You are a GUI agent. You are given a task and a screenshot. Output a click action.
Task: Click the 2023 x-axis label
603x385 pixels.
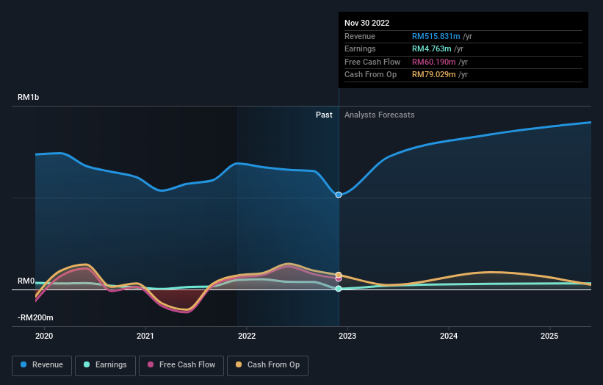click(x=347, y=336)
